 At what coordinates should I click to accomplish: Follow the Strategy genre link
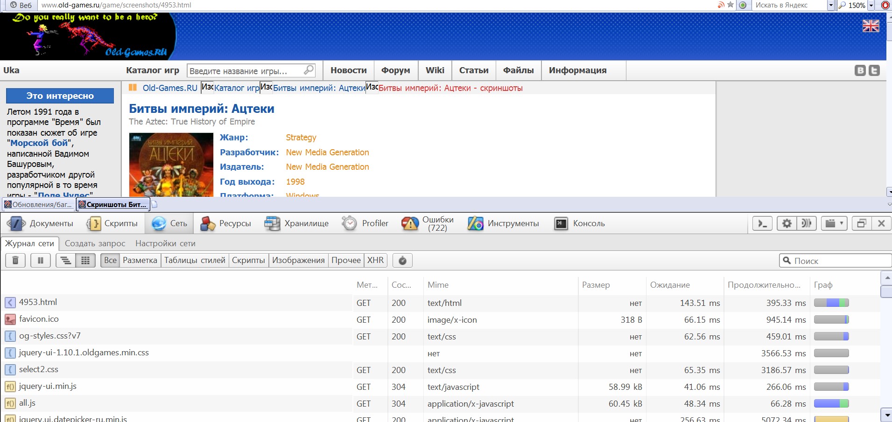click(301, 138)
